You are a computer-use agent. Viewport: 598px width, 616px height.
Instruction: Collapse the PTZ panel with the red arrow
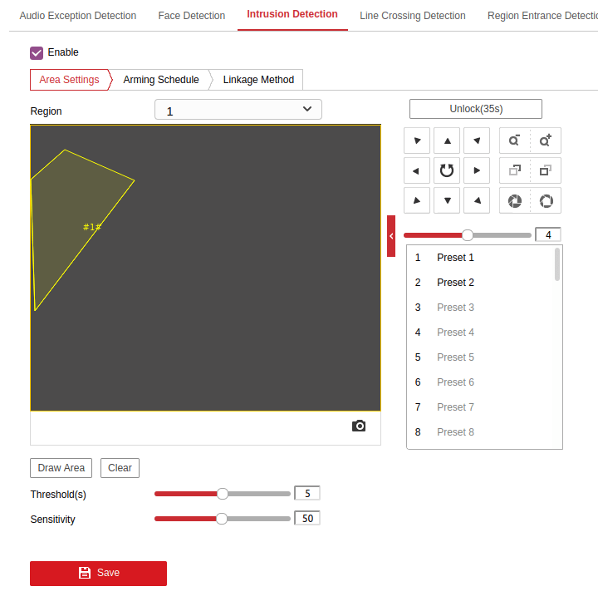[391, 236]
